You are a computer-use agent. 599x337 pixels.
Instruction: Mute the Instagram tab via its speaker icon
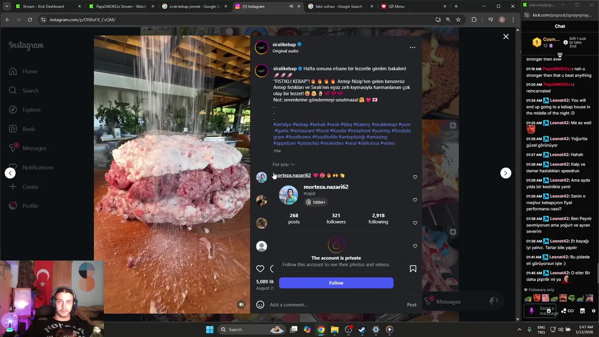click(291, 7)
